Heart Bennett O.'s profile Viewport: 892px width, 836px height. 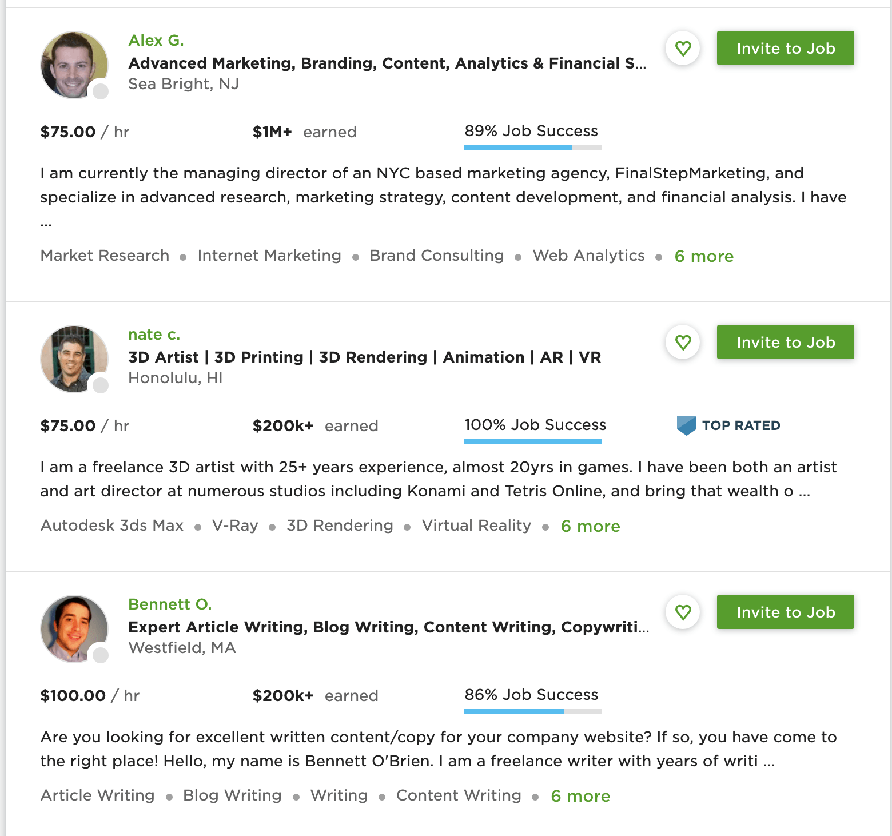pyautogui.click(x=682, y=612)
